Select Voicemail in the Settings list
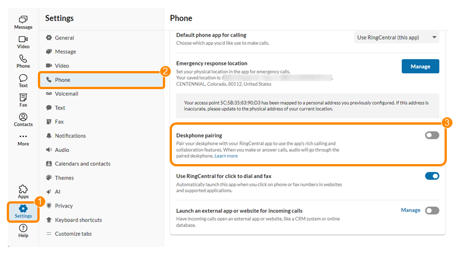This screenshot has width=457, height=256. [66, 94]
